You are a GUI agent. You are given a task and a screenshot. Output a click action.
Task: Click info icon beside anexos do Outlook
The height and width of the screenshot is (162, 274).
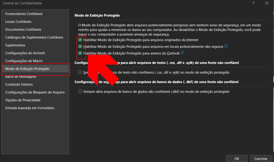182,53
